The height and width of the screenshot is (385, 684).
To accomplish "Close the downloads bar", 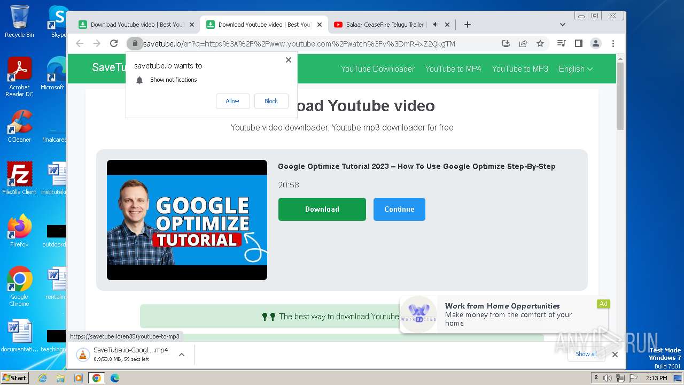I will click(615, 354).
